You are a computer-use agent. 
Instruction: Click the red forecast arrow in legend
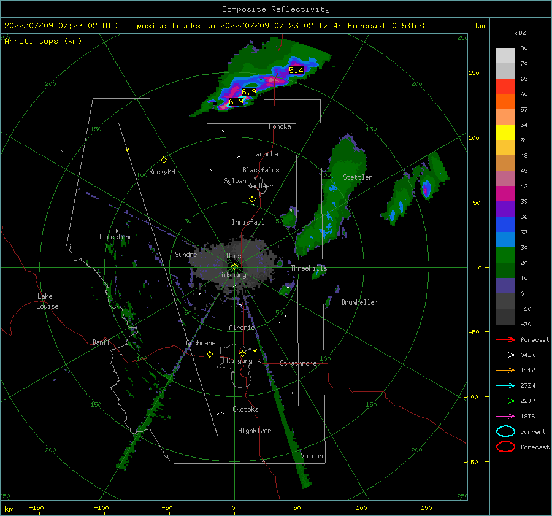point(505,339)
